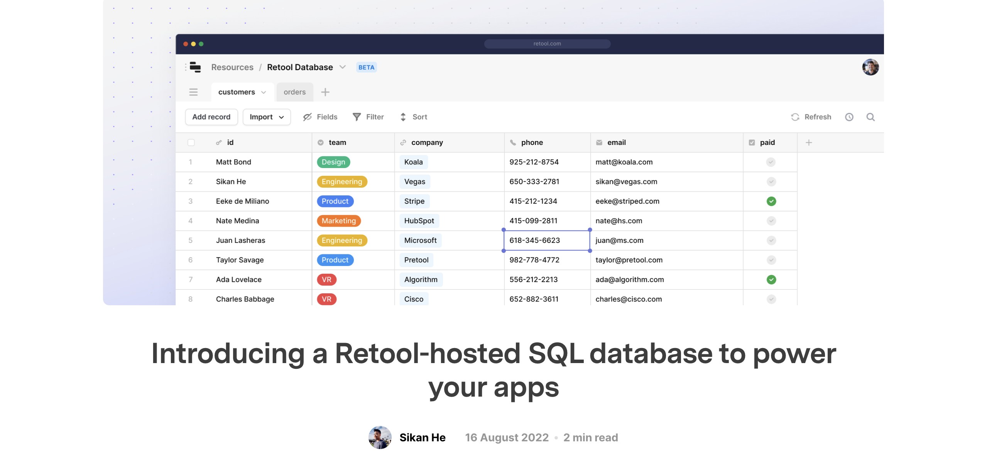This screenshot has width=987, height=471.
Task: Click the Add record button
Action: click(211, 117)
